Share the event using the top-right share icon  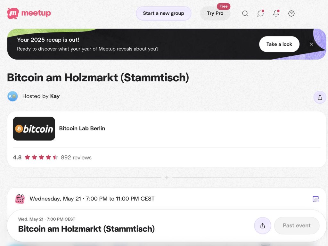click(319, 97)
